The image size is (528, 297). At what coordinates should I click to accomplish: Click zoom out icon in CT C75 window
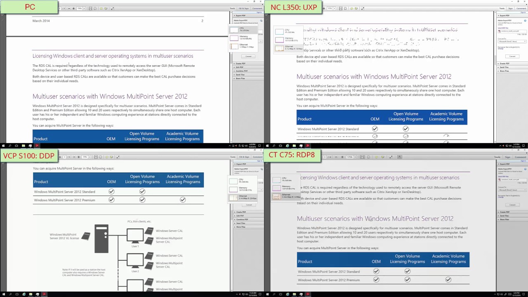[x=336, y=157]
